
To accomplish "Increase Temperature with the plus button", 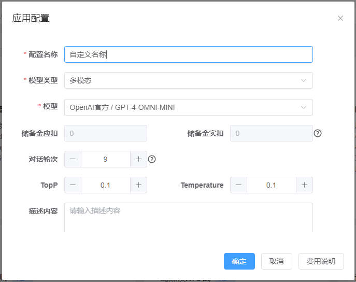I will click(x=304, y=185).
